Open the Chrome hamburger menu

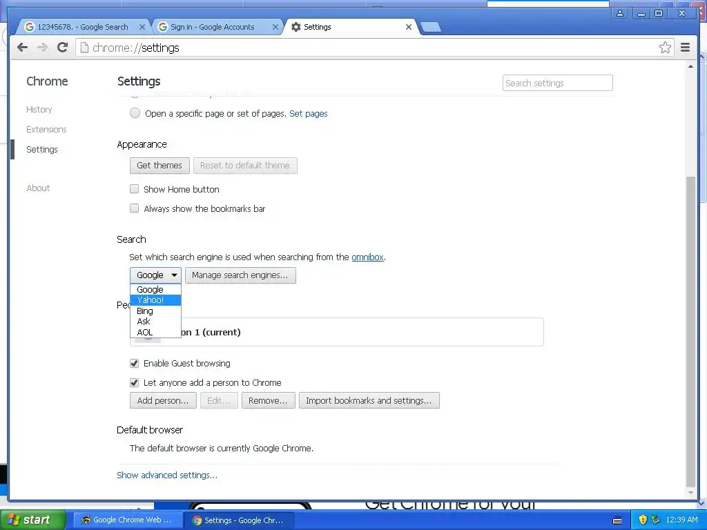pyautogui.click(x=685, y=48)
